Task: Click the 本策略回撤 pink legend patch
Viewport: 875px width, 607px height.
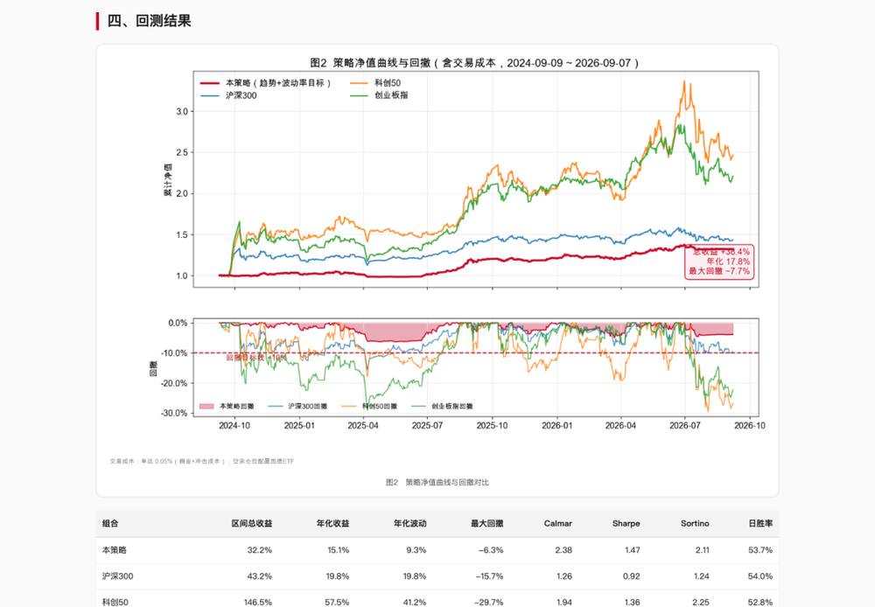Action: pos(206,406)
